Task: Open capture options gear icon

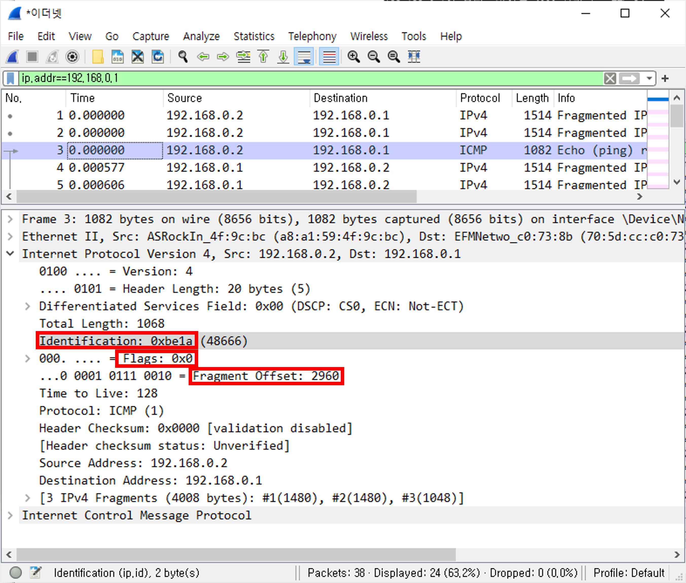Action: click(x=73, y=57)
